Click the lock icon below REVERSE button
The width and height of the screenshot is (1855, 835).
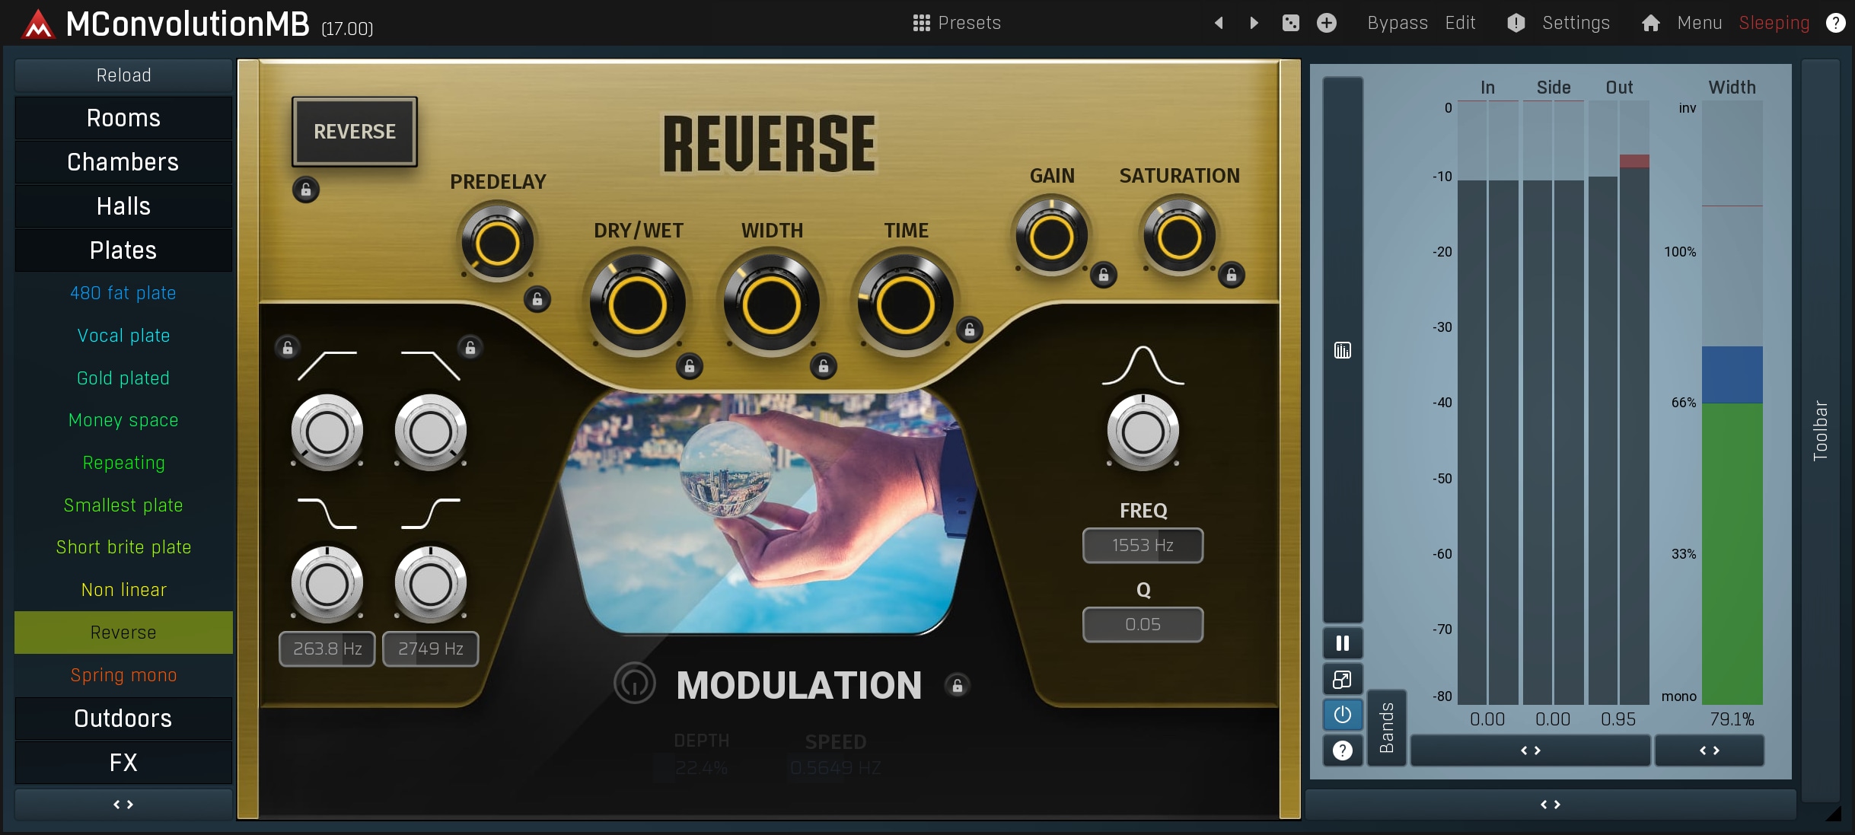(x=306, y=190)
